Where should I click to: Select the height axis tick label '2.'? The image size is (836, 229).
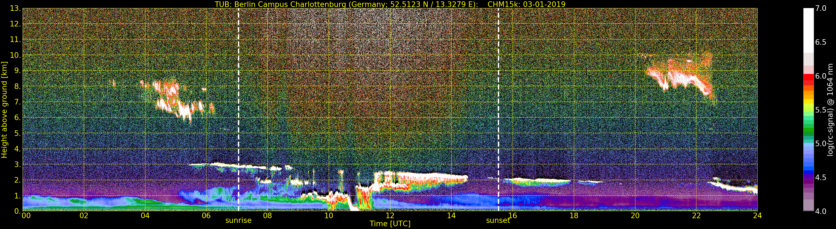click(18, 180)
